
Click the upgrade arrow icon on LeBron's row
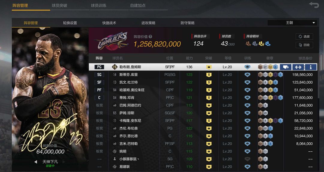click(x=286, y=67)
